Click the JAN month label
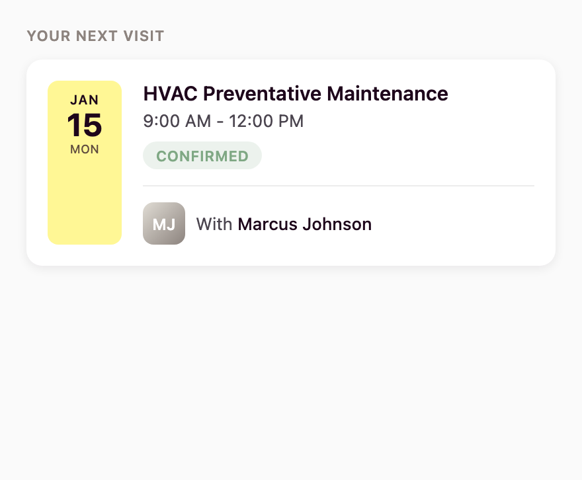The height and width of the screenshot is (480, 582). [85, 100]
